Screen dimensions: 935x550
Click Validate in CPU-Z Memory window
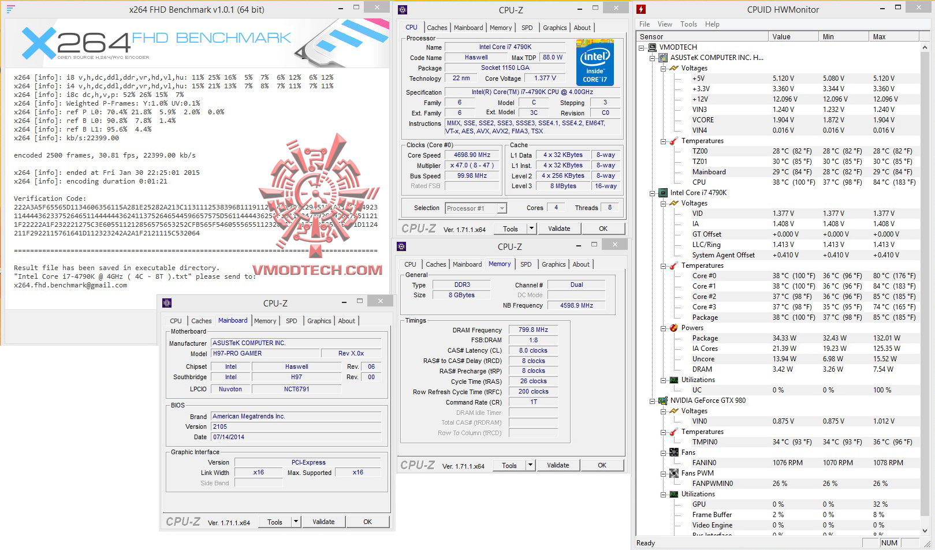(558, 465)
